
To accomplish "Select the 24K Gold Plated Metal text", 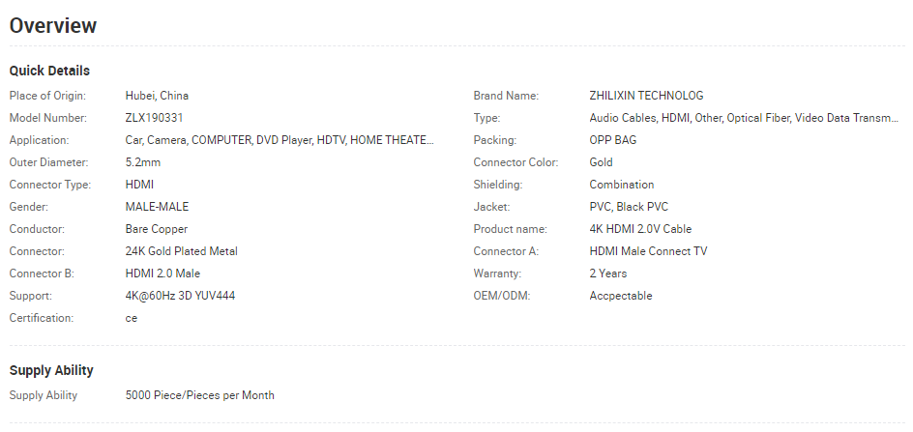I will point(181,251).
